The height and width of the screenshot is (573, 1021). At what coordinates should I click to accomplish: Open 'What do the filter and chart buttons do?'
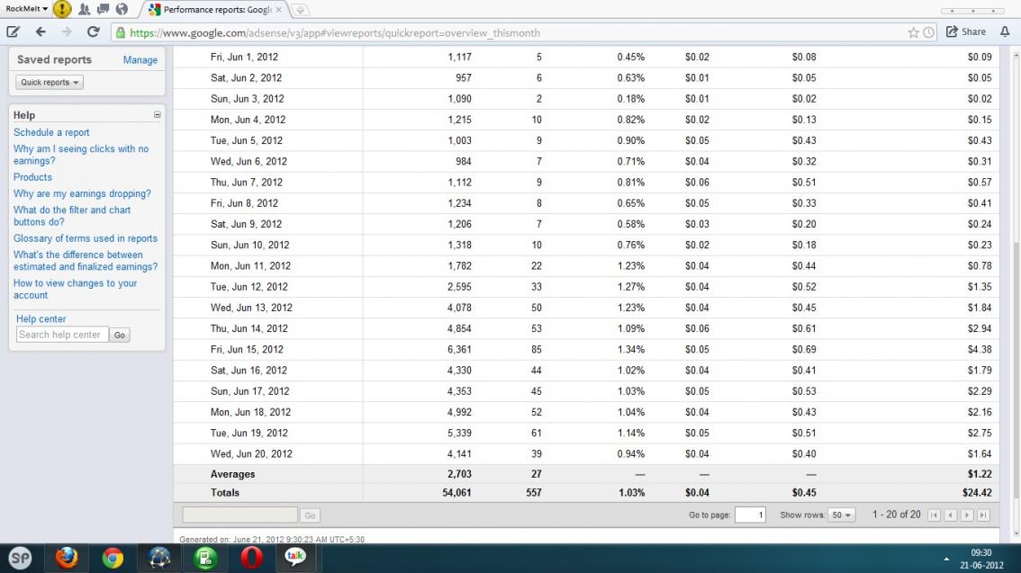click(72, 216)
